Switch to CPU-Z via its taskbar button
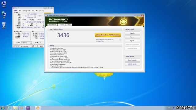Screen dimensions: 196x110 tap(28, 108)
